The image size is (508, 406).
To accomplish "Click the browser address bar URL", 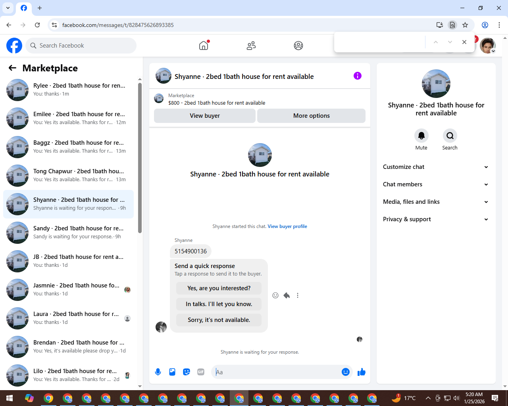I will tap(118, 25).
